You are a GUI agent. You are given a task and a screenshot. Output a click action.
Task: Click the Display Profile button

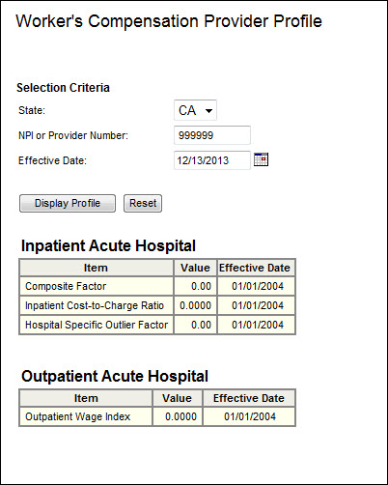(x=68, y=203)
